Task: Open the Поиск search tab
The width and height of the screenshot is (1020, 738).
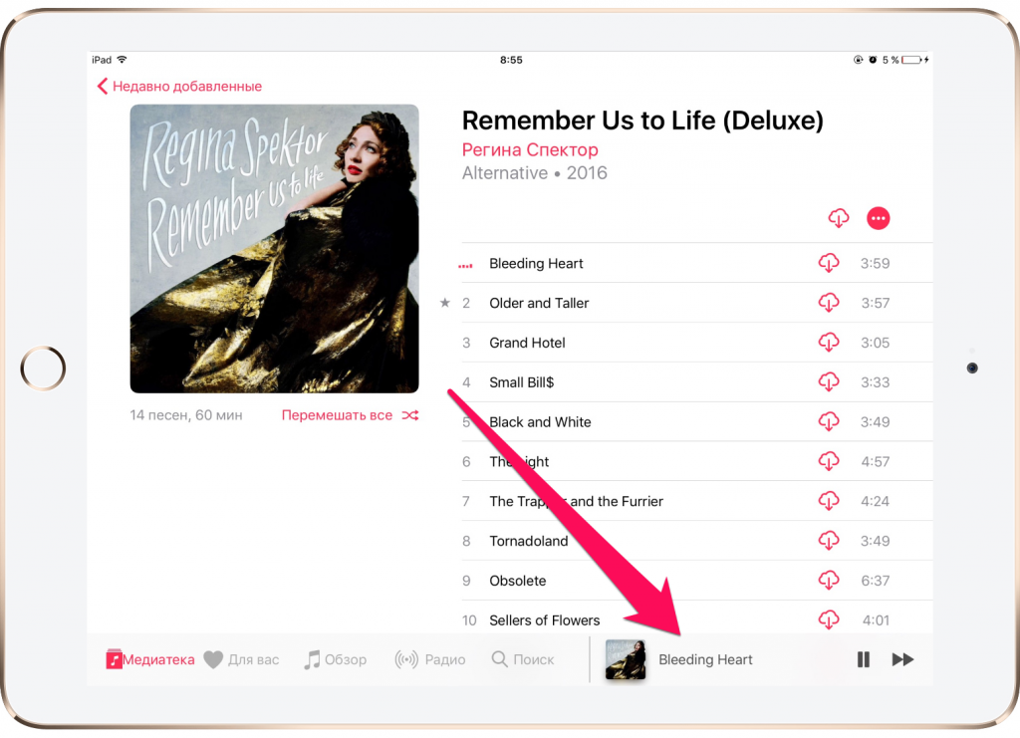Action: [x=523, y=659]
